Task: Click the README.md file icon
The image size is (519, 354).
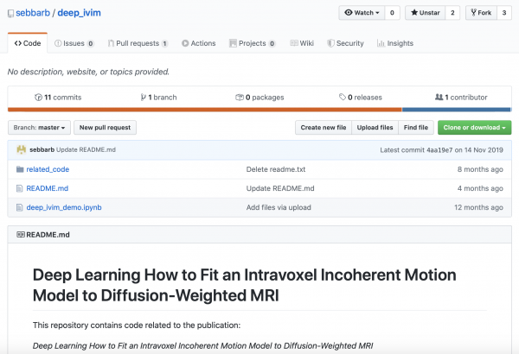Action: pyautogui.click(x=20, y=188)
